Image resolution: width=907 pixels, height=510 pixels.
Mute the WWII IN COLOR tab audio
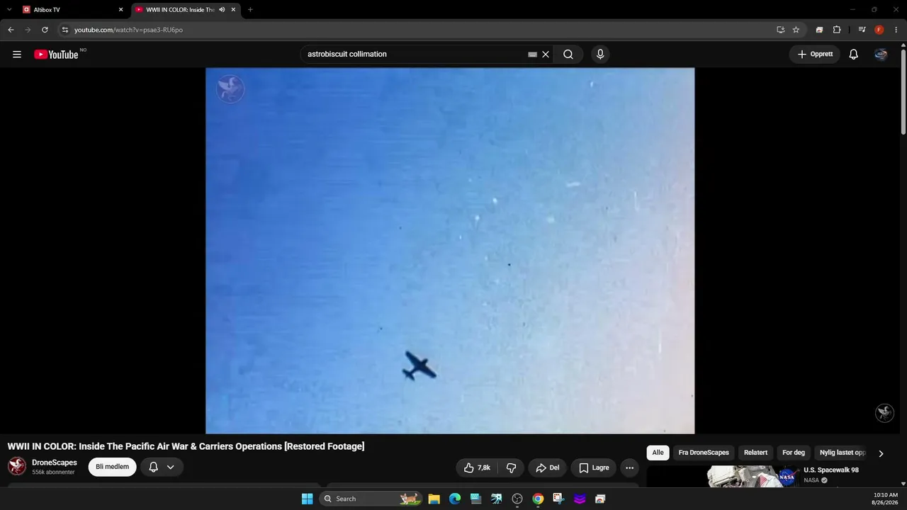(222, 10)
